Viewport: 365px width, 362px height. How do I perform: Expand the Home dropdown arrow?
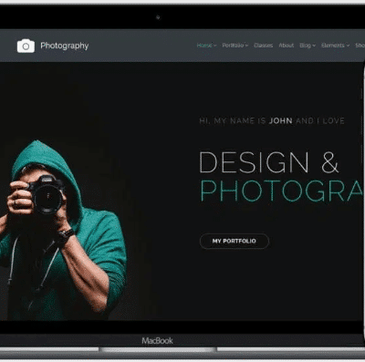(215, 46)
